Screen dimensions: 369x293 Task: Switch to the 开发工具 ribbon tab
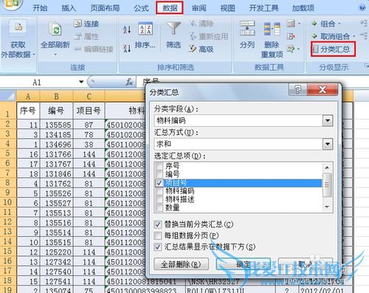(263, 8)
